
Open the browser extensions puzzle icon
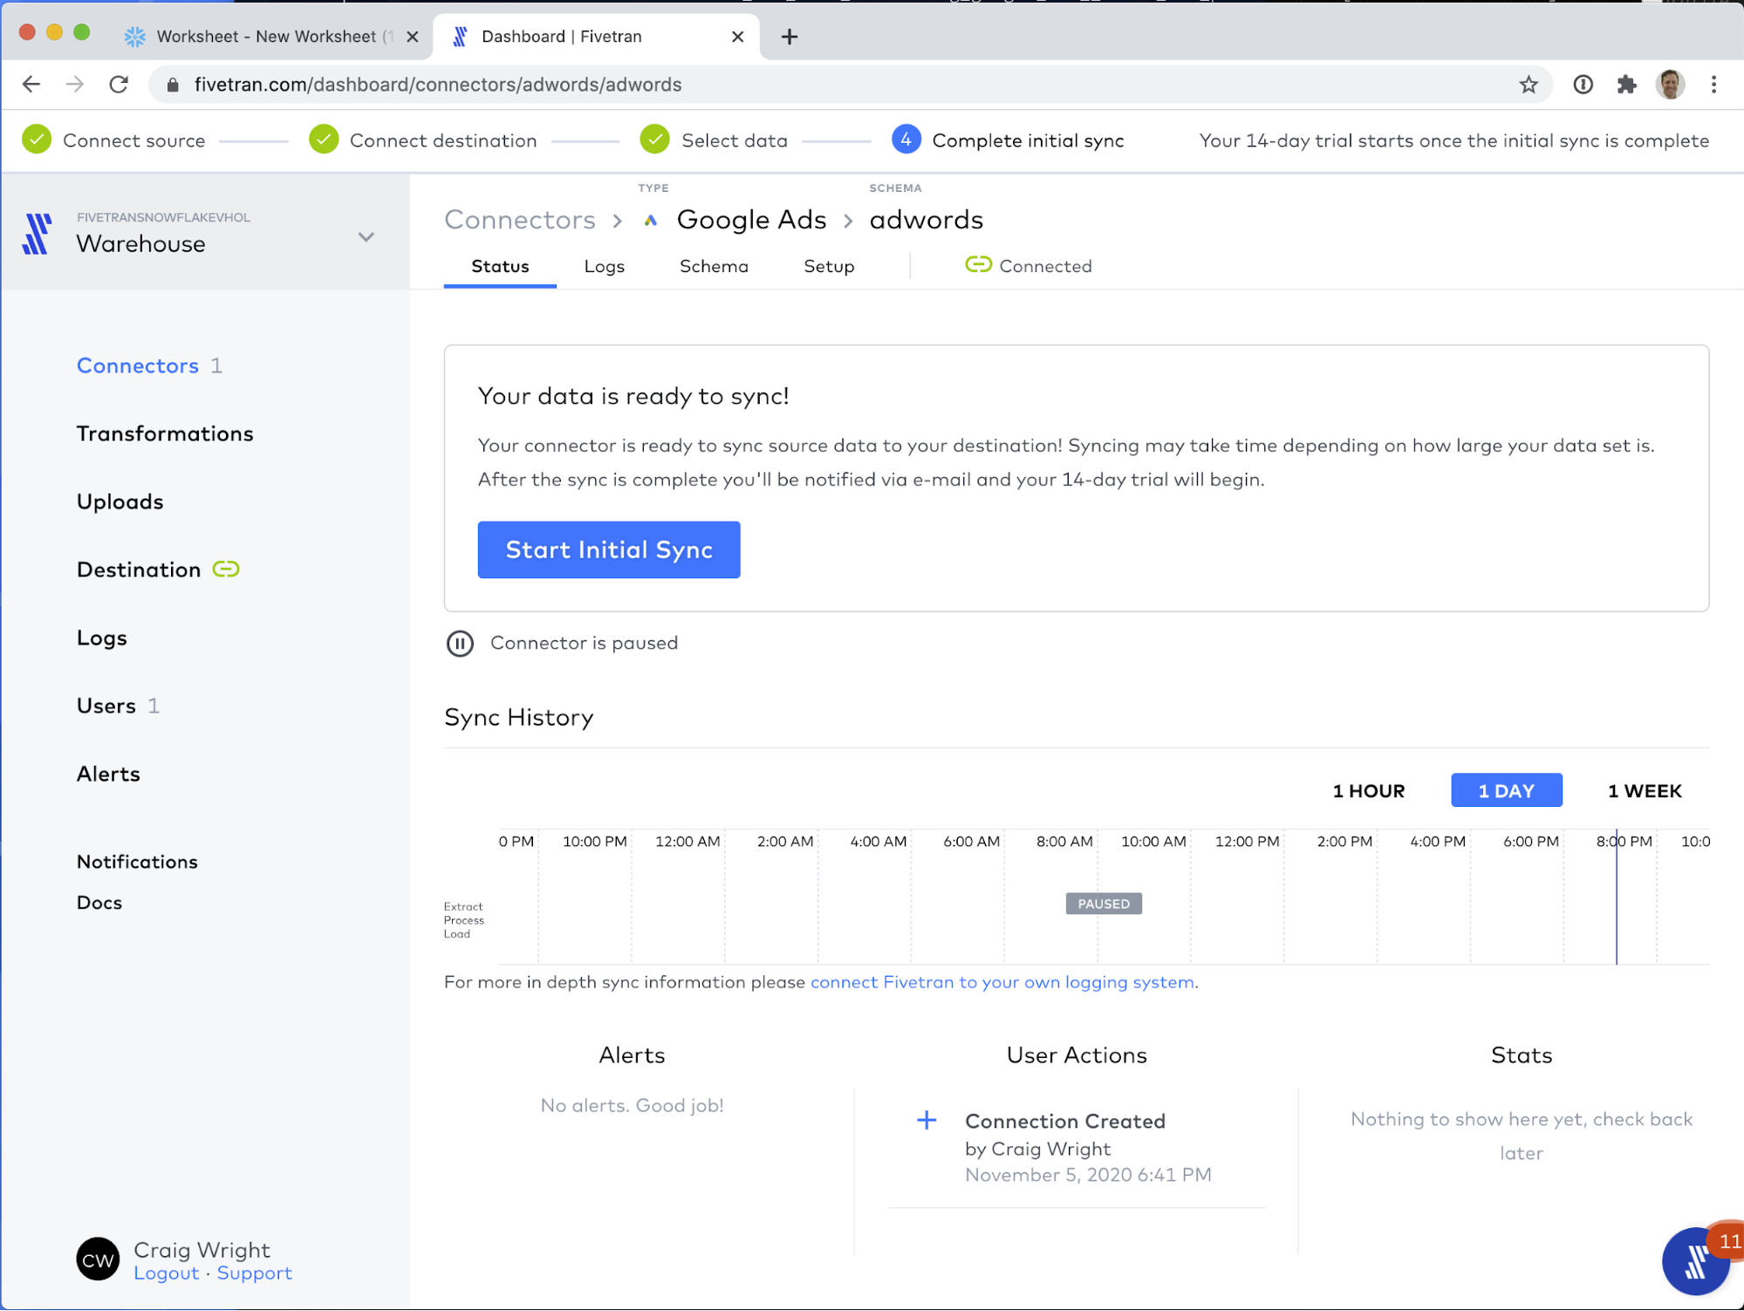[x=1626, y=85]
